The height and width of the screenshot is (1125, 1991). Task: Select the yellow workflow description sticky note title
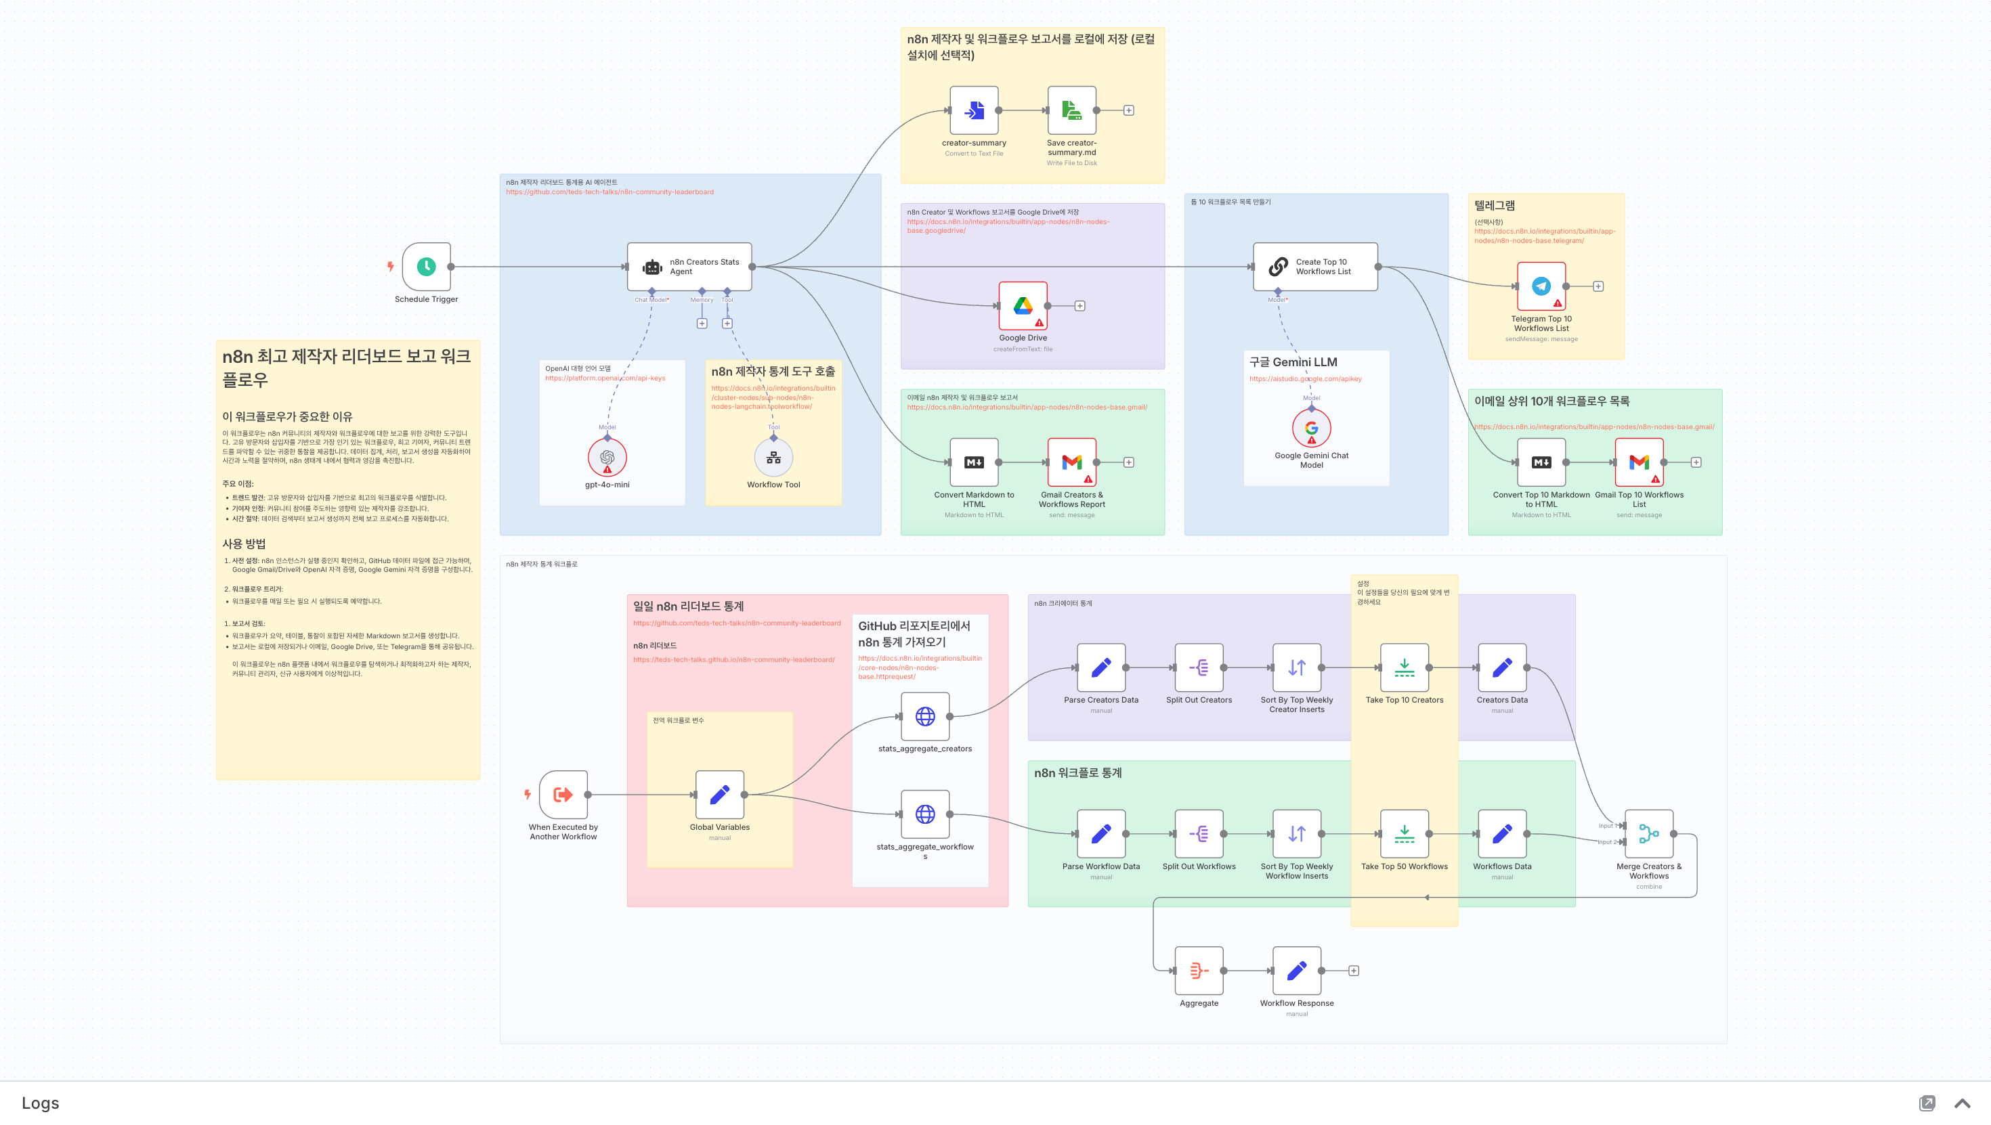click(x=346, y=368)
